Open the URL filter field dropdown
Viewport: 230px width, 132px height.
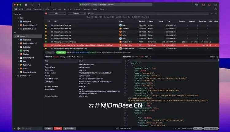57,13
